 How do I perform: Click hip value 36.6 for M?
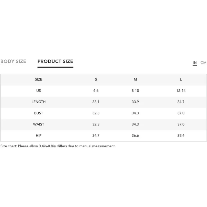[x=135, y=136]
